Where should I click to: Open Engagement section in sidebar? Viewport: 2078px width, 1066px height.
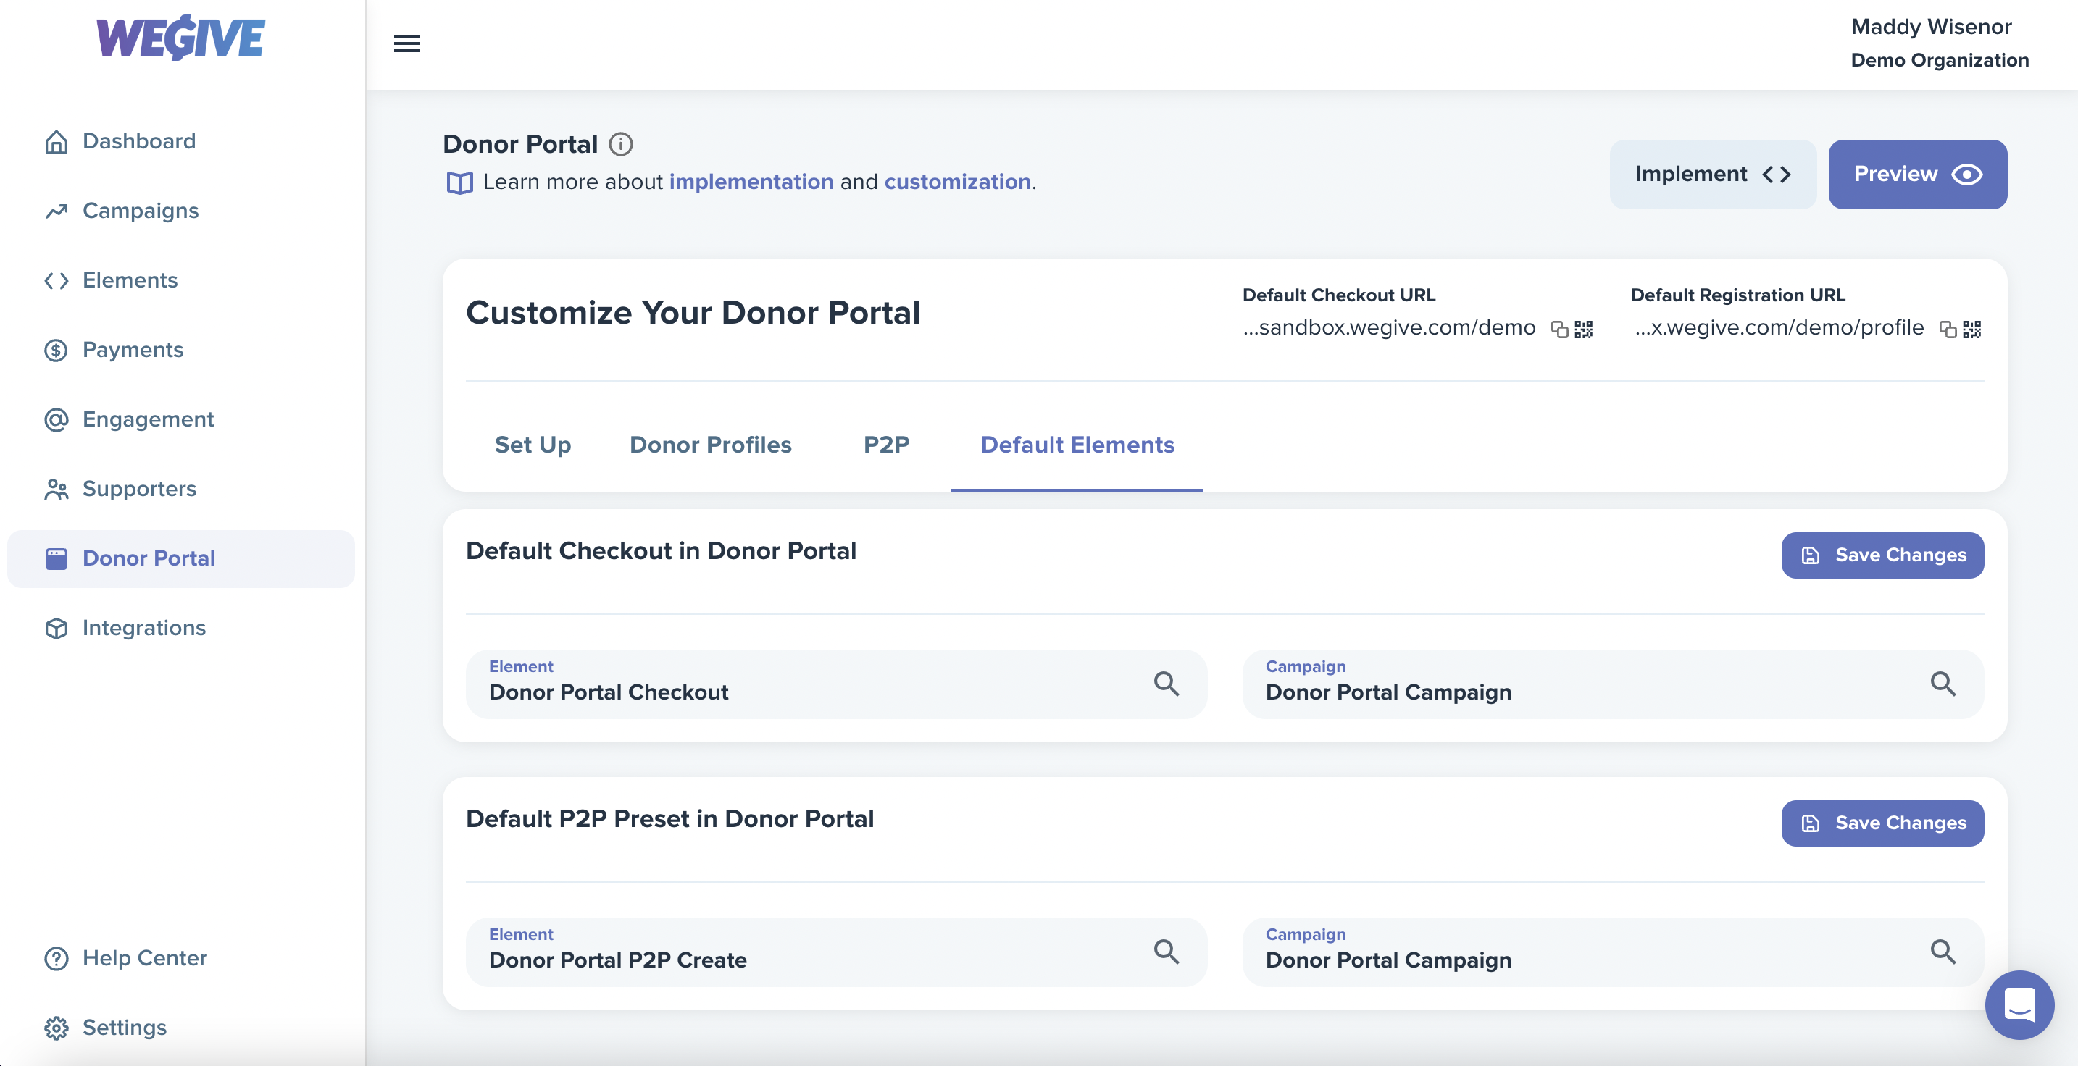pos(180,419)
